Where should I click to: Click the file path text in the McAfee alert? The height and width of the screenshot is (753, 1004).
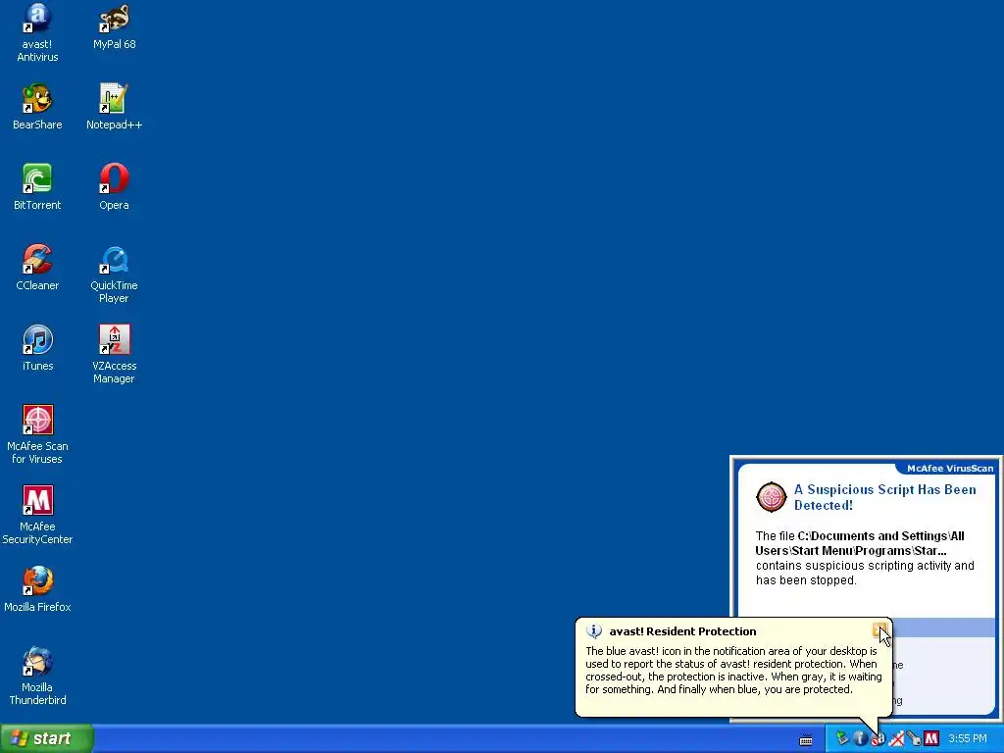860,543
